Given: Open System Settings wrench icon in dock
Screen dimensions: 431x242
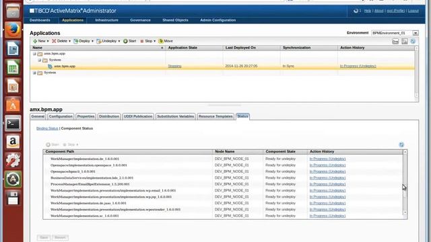Looking at the screenshot, I should (x=13, y=161).
